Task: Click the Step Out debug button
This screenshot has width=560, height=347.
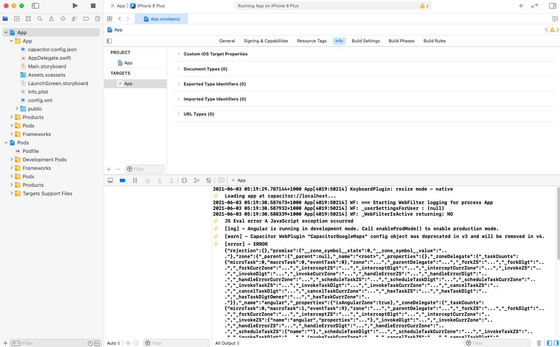Action: point(171,180)
